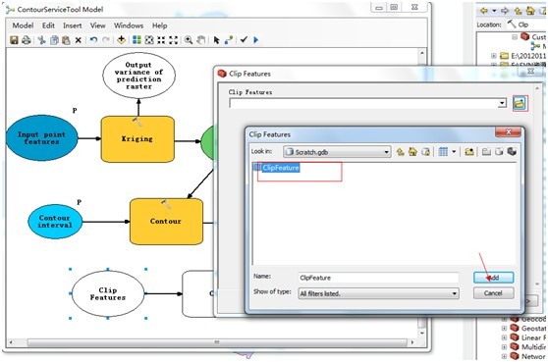The height and width of the screenshot is (362, 548).
Task: Close the Clip Features browse dialog
Action: pyautogui.click(x=509, y=132)
